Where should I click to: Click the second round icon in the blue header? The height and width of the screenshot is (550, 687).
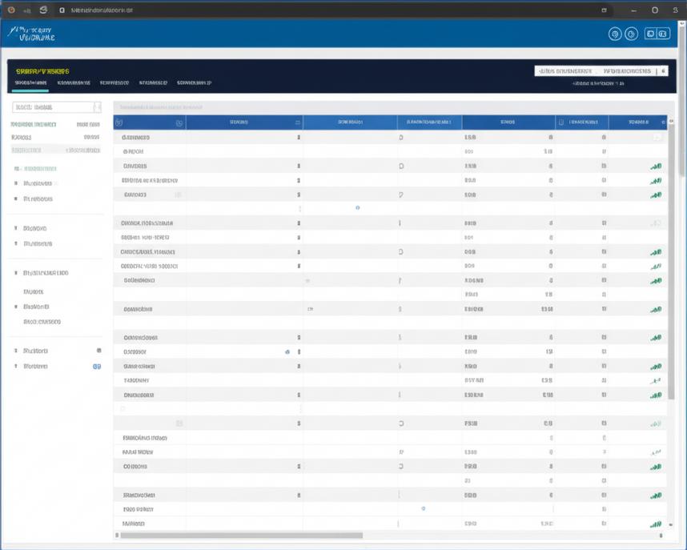[x=631, y=34]
